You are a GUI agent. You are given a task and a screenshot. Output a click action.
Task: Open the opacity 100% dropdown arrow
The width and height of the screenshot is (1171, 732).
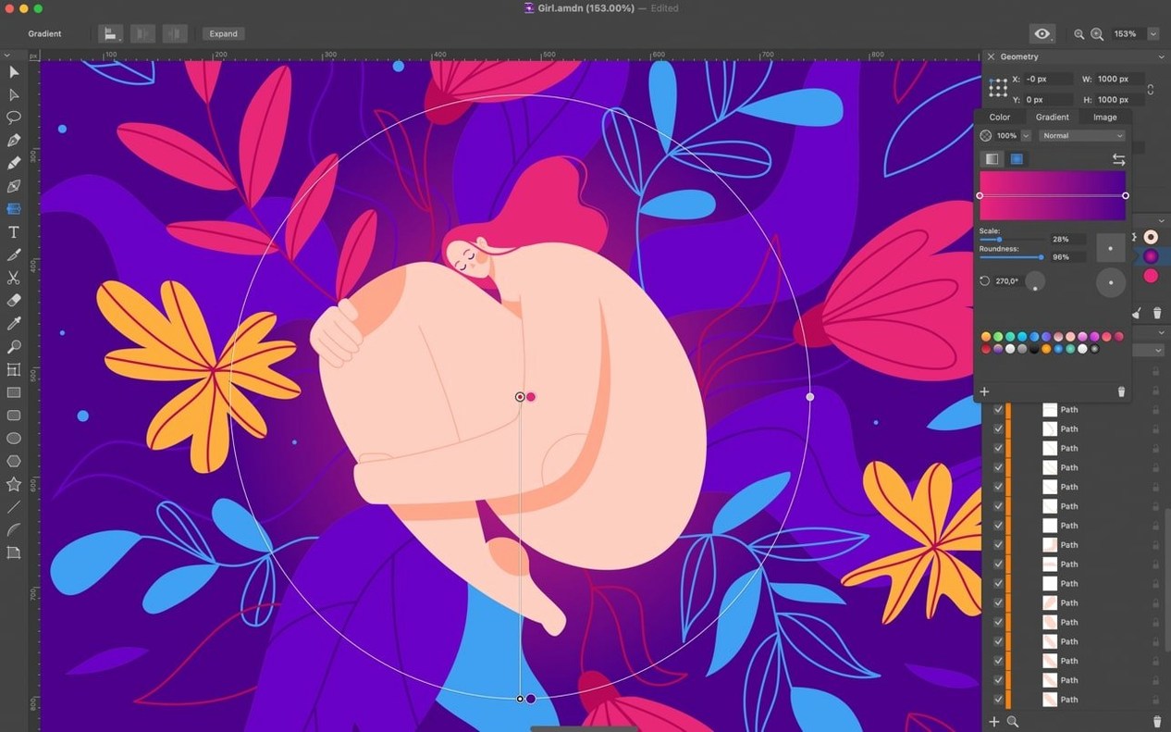1026,136
